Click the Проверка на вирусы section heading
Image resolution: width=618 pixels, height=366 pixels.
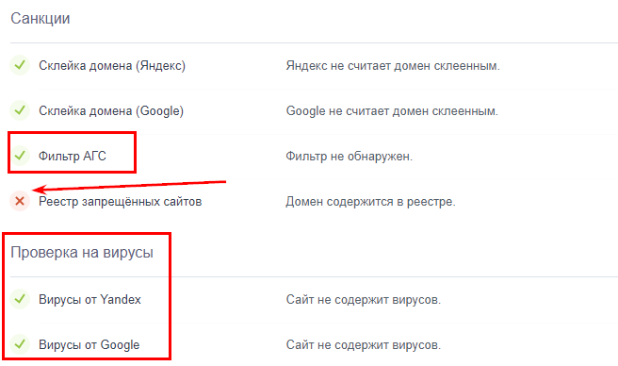tap(82, 253)
